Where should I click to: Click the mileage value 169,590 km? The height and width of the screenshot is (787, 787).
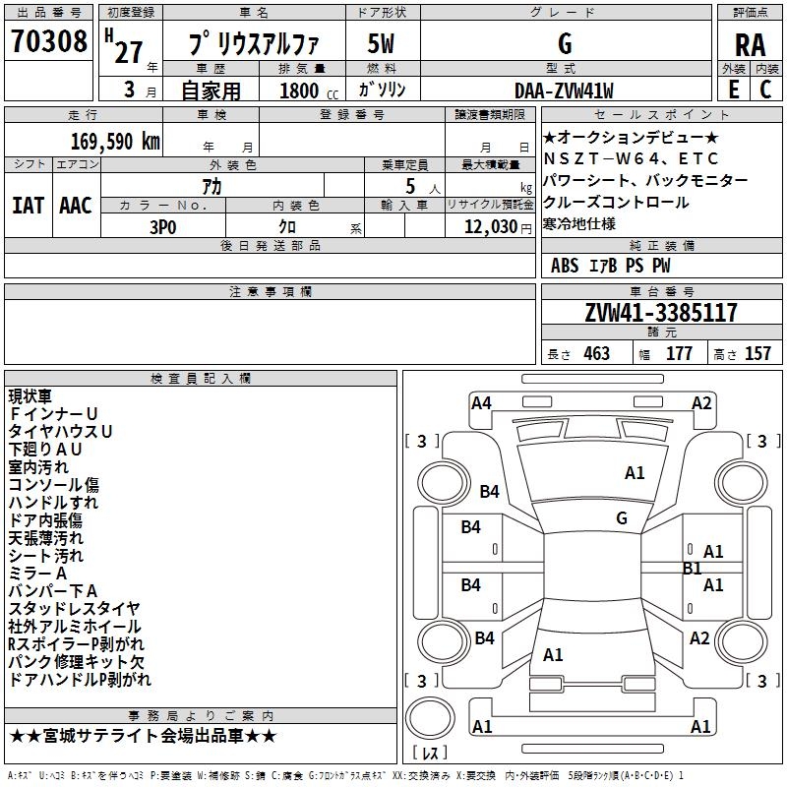(x=115, y=141)
